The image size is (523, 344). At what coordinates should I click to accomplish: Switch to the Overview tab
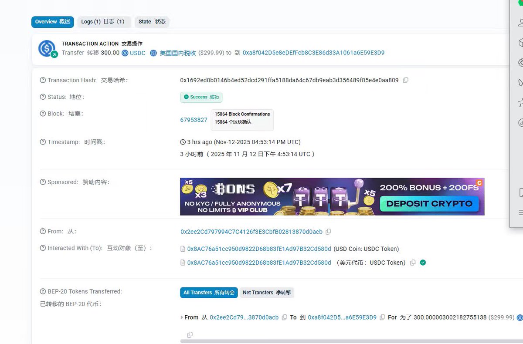point(52,22)
